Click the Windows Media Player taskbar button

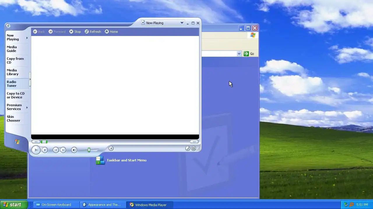click(x=150, y=205)
